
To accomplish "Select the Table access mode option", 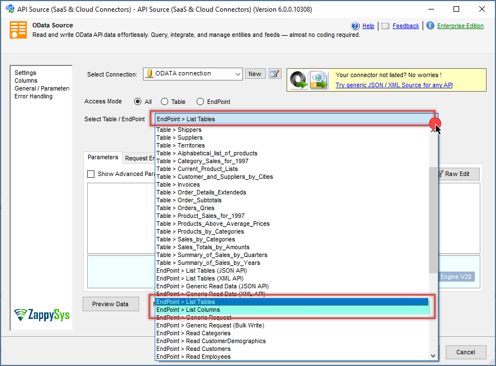I will 164,102.
